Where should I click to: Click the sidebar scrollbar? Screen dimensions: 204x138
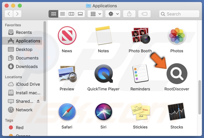point(45,61)
